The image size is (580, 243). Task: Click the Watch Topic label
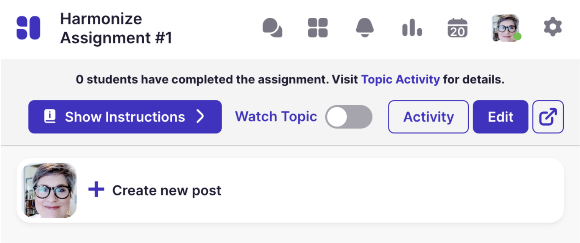[x=276, y=117]
